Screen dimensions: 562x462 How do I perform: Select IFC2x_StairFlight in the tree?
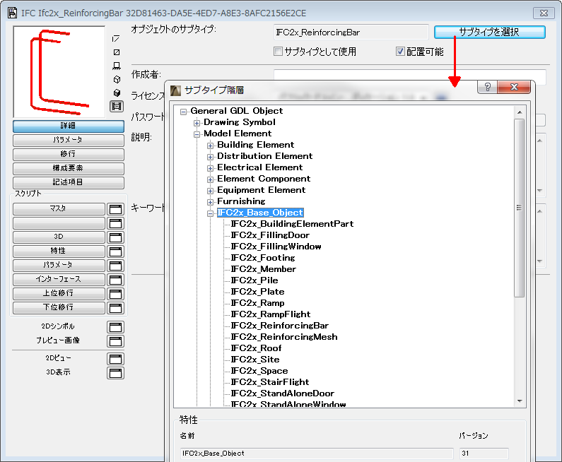coord(269,382)
